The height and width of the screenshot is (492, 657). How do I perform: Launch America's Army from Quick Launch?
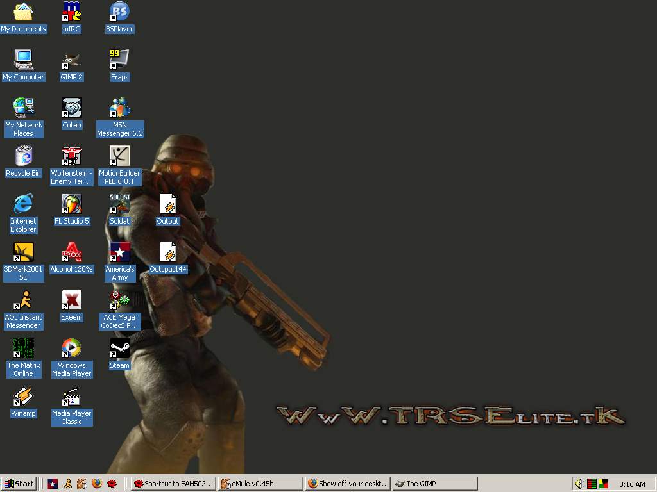coord(53,484)
